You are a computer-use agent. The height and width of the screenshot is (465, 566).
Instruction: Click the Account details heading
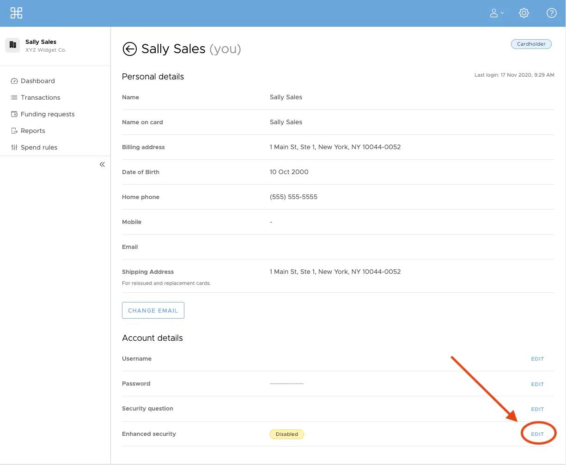pos(152,338)
